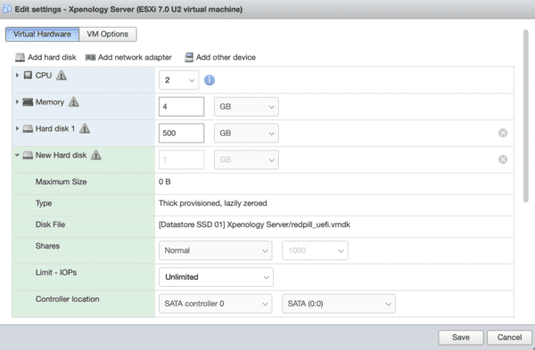The width and height of the screenshot is (535, 350).
Task: Click the New Hard disk drive icon
Action: pyautogui.click(x=28, y=155)
